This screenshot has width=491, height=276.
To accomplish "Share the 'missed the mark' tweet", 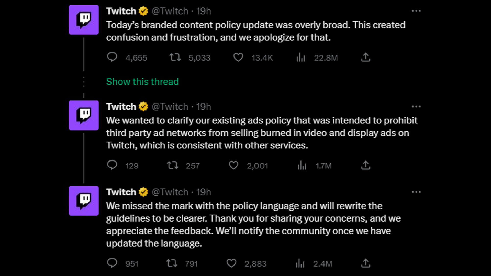I will coord(366,263).
